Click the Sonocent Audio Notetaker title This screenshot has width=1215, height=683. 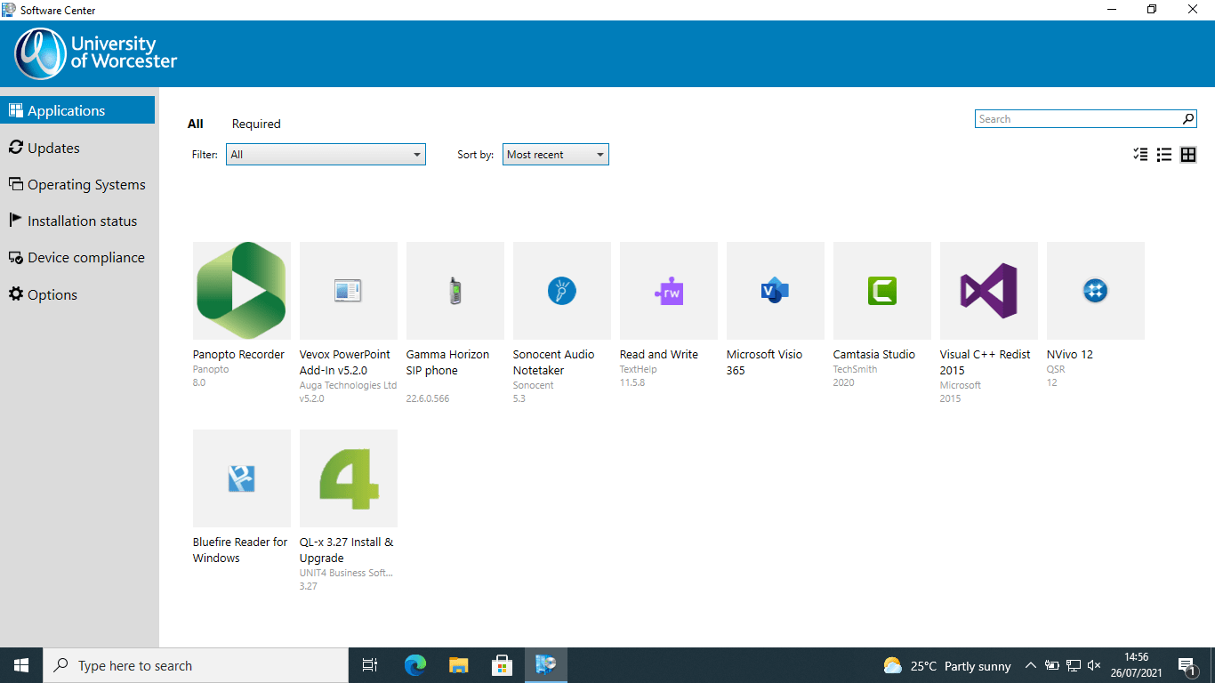(553, 362)
